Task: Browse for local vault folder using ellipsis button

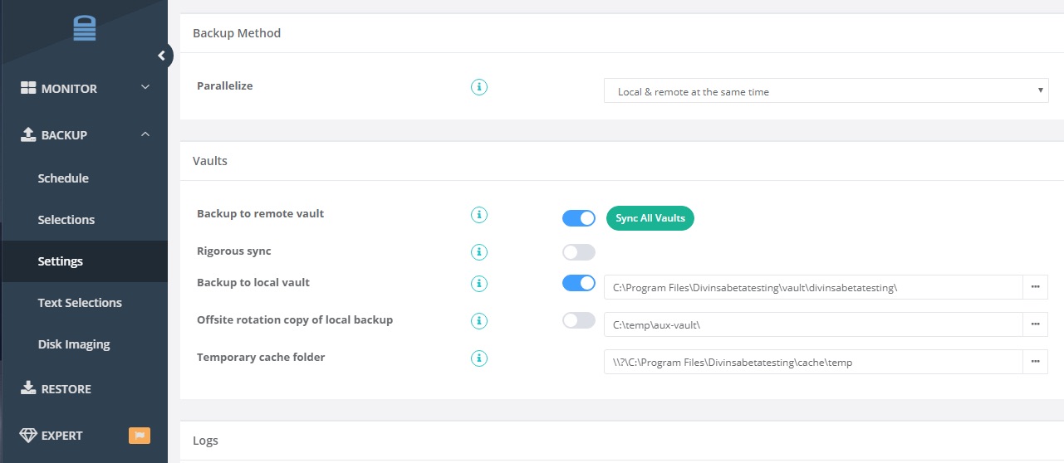Action: point(1035,287)
